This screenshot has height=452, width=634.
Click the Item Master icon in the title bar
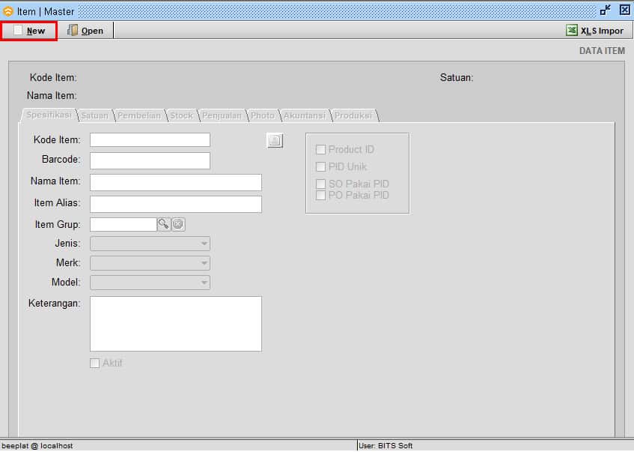tap(8, 11)
